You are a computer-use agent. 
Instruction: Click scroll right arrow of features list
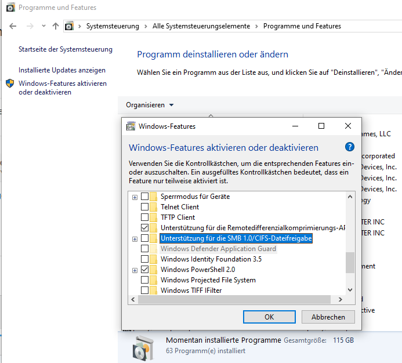coord(340,299)
